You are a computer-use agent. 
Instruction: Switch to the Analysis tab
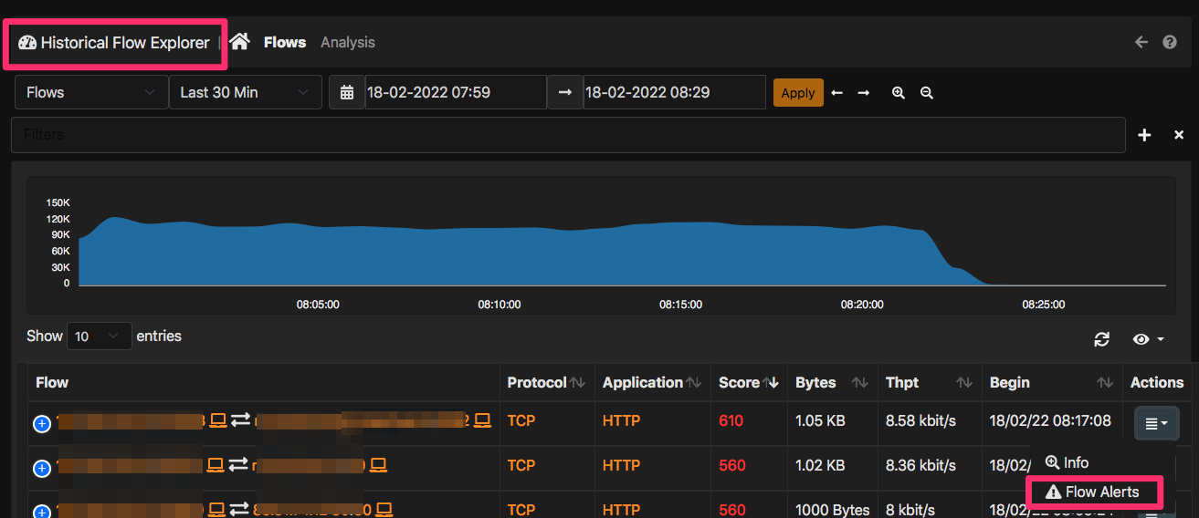pos(348,42)
